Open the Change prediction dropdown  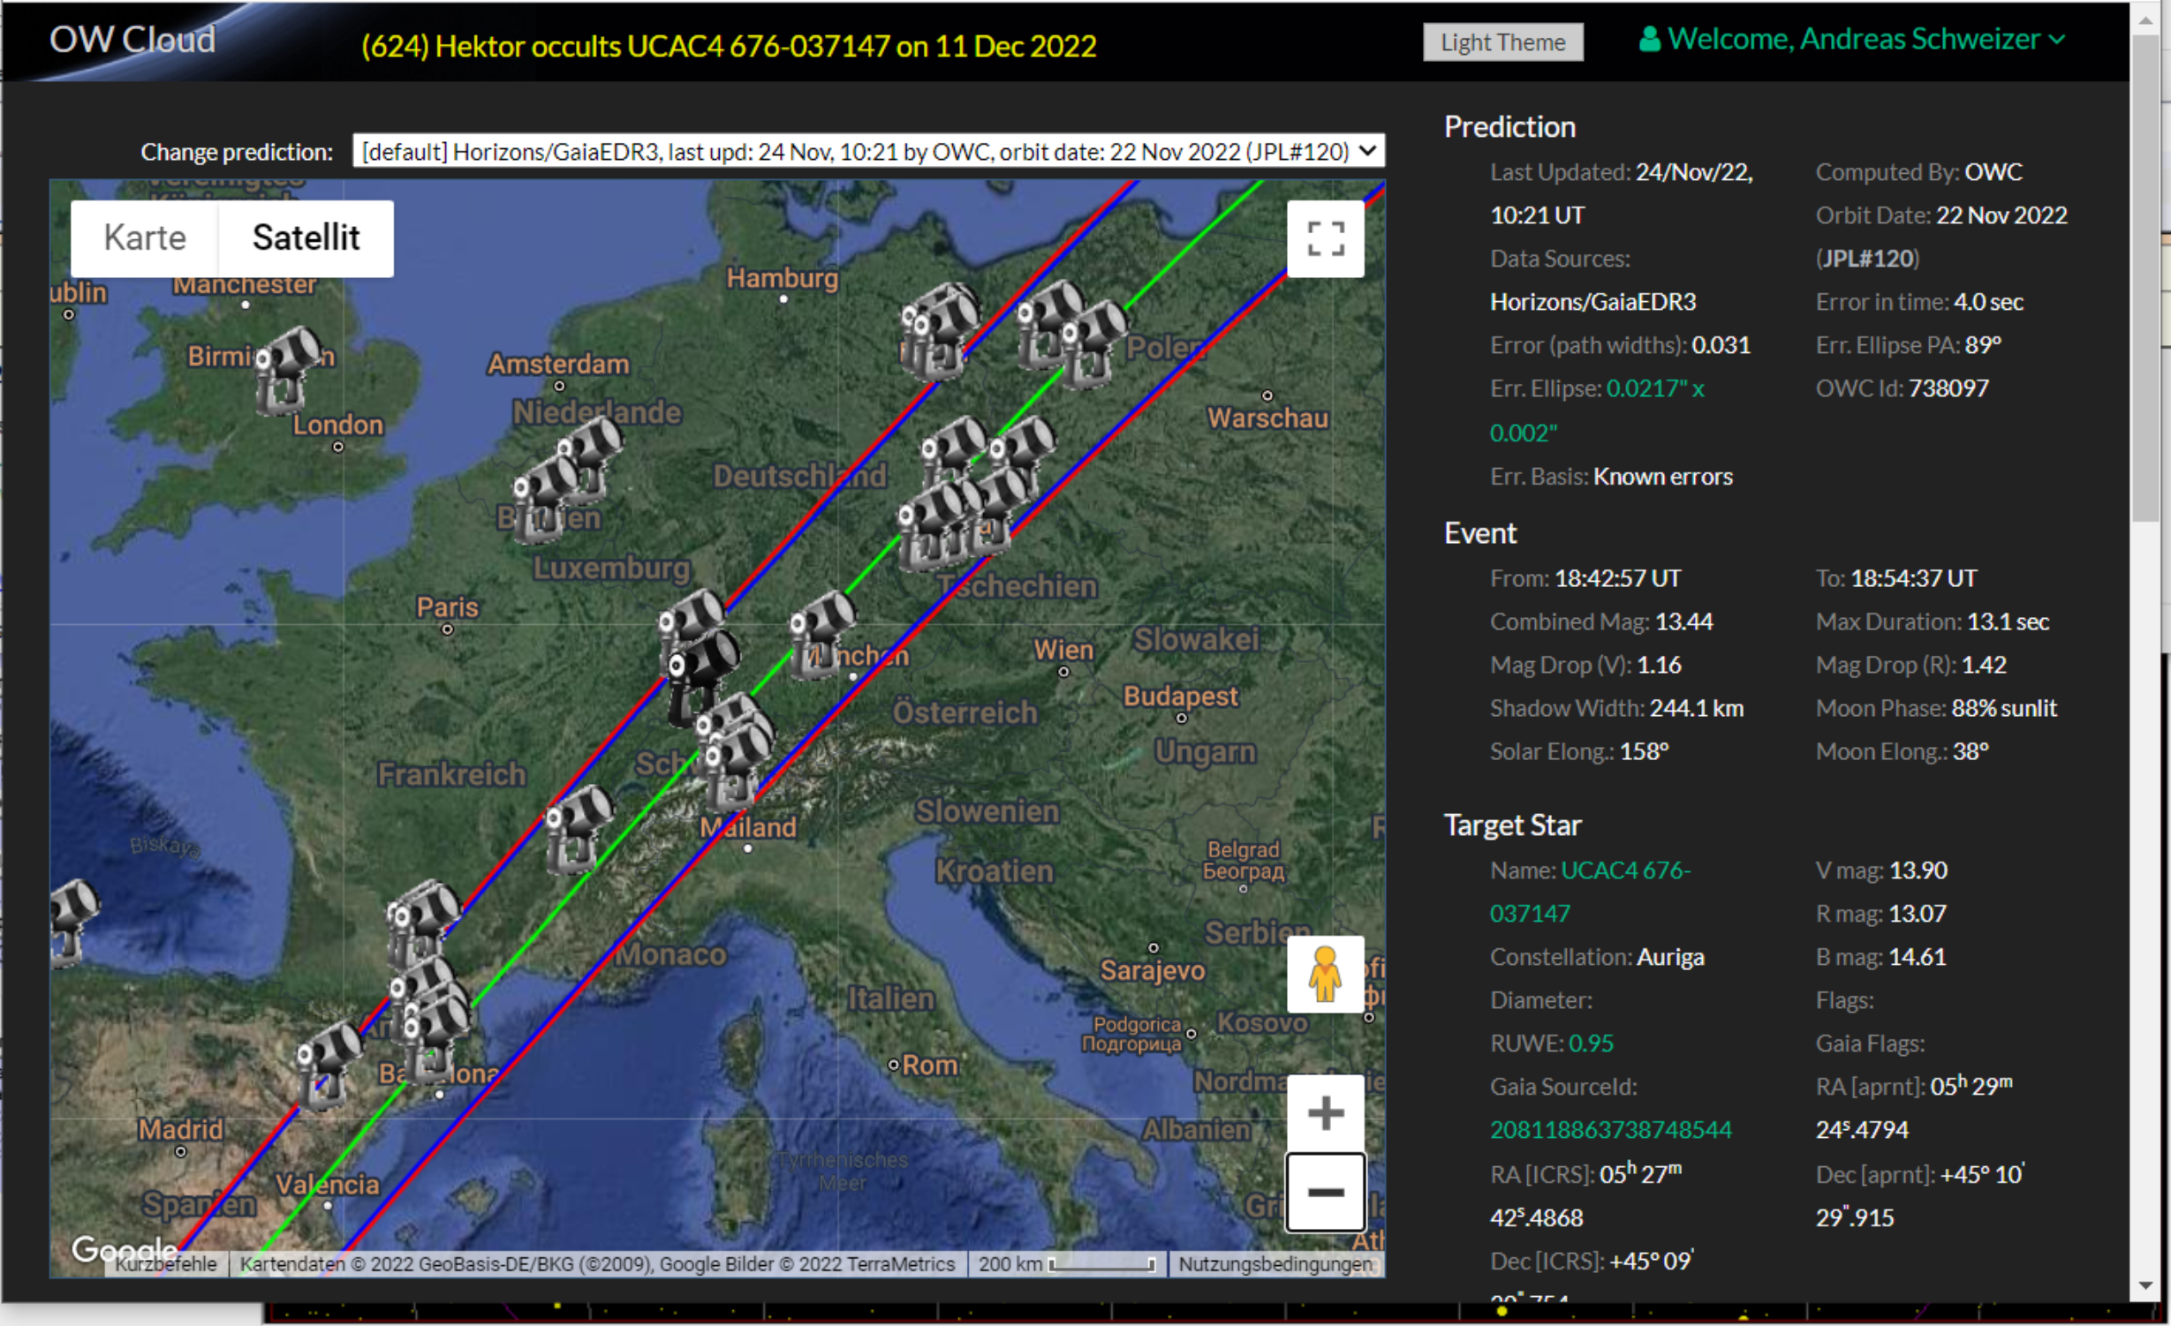[x=867, y=152]
